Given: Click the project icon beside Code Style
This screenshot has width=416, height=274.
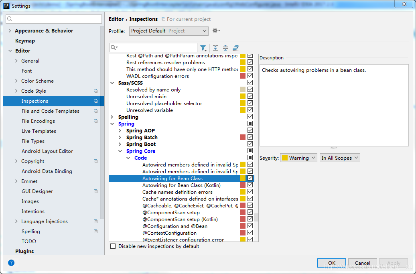Looking at the screenshot, I should pyautogui.click(x=96, y=91).
